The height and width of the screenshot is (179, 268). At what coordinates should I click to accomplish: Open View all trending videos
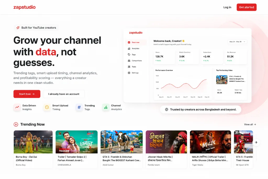click(x=250, y=124)
